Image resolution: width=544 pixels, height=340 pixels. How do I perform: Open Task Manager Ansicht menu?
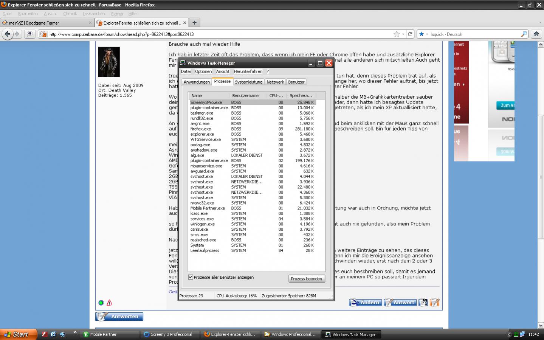tap(223, 71)
